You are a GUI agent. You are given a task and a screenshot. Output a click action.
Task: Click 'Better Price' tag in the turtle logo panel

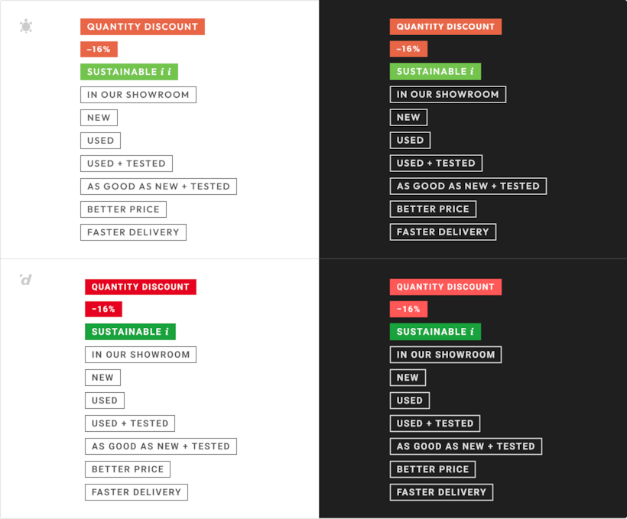(123, 209)
